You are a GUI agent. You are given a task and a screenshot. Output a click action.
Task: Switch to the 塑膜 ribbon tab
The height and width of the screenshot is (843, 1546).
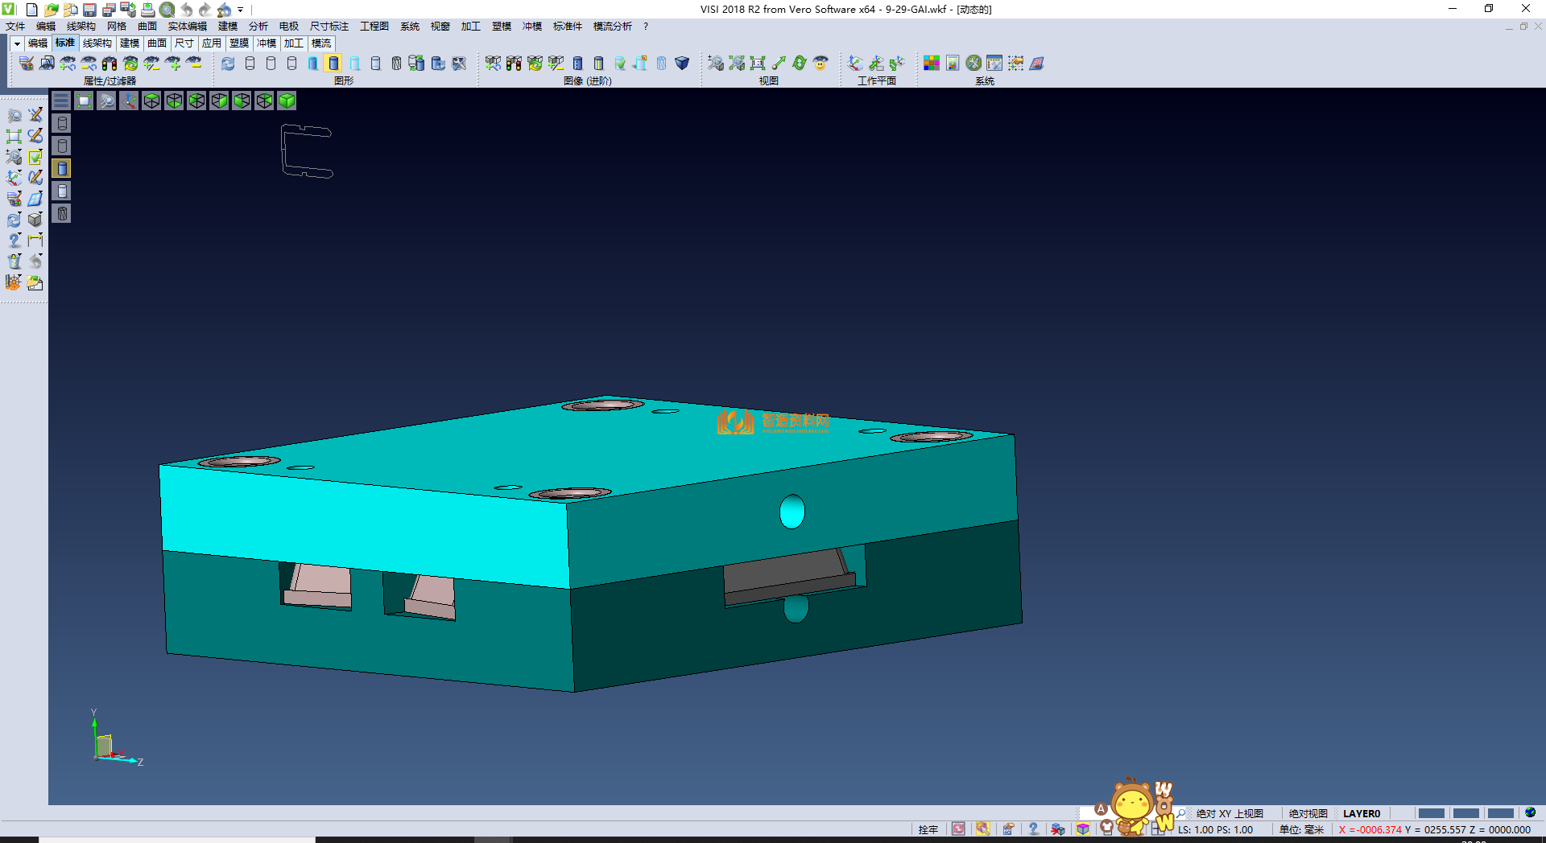pyautogui.click(x=238, y=43)
